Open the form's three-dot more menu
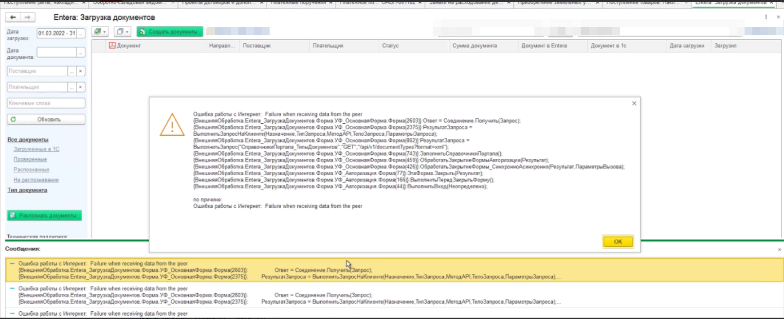 tap(766, 17)
